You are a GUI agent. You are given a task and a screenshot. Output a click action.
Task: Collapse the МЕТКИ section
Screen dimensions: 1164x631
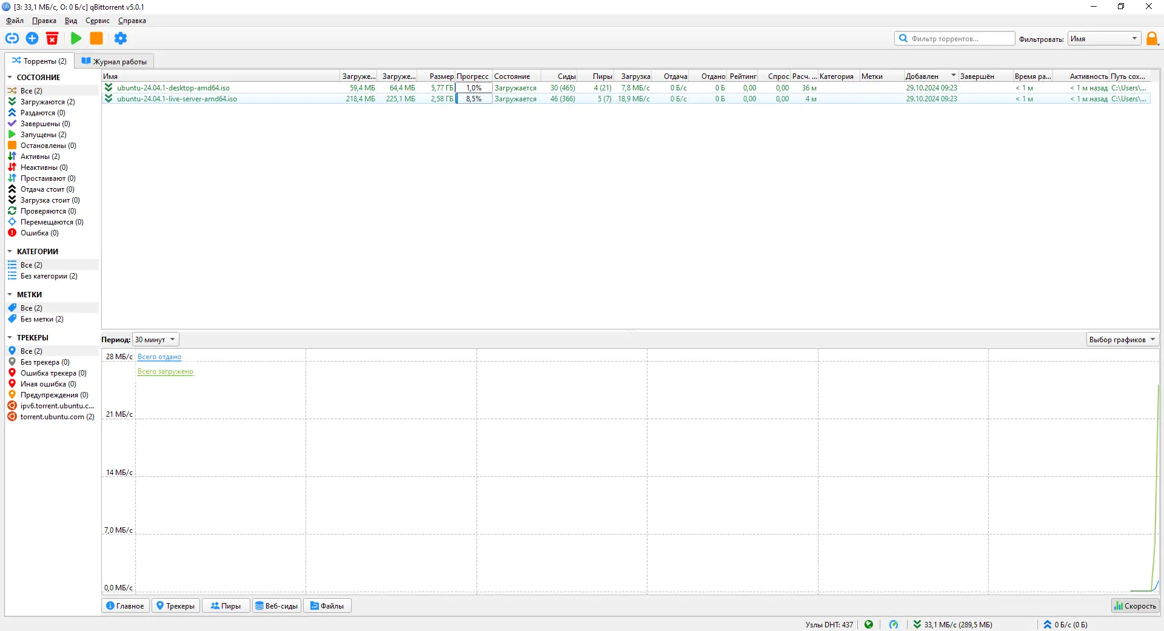10,295
